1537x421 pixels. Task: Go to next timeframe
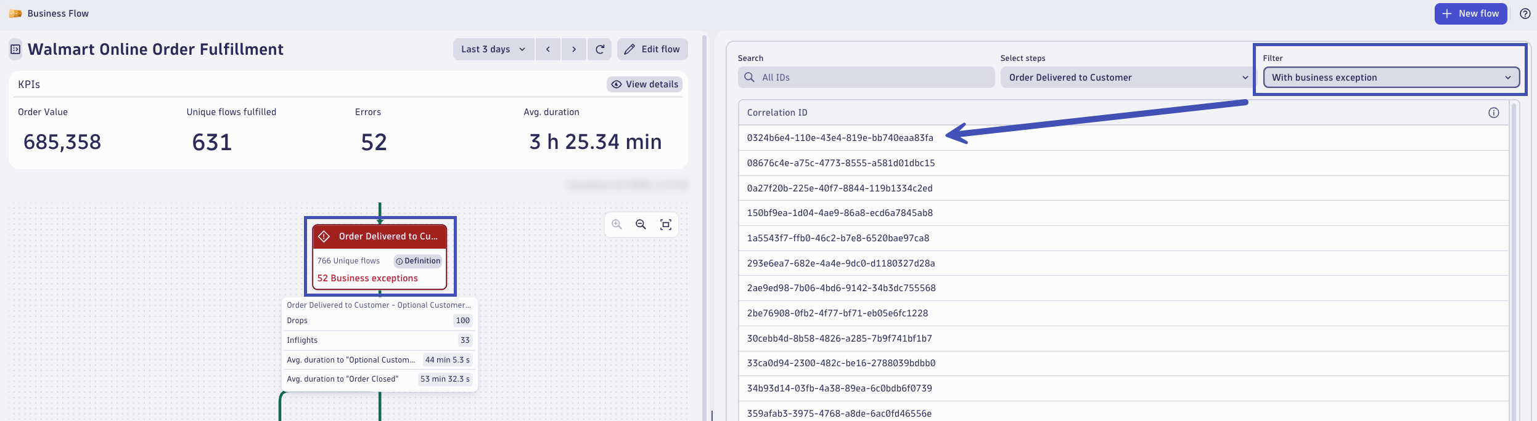click(x=574, y=49)
